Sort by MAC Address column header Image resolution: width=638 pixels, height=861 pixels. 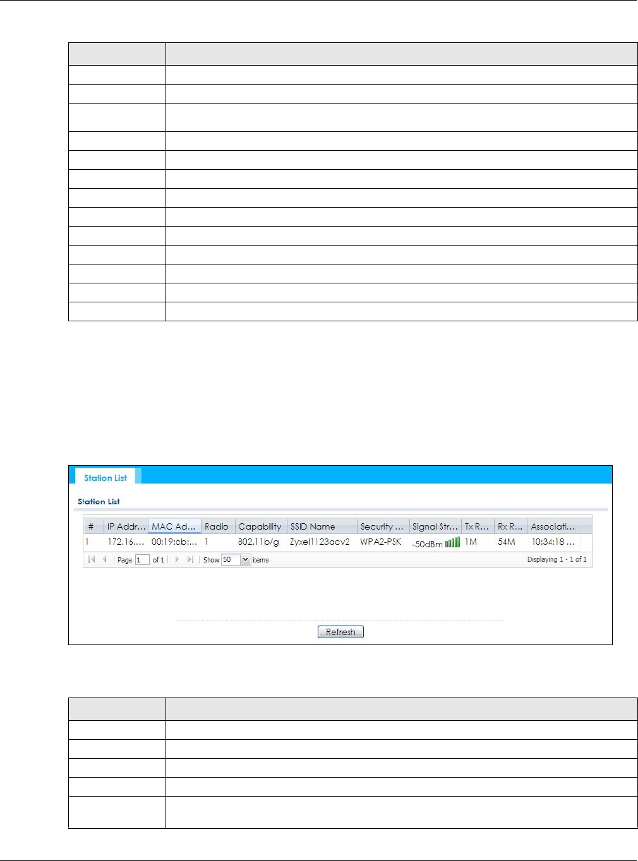click(x=174, y=526)
